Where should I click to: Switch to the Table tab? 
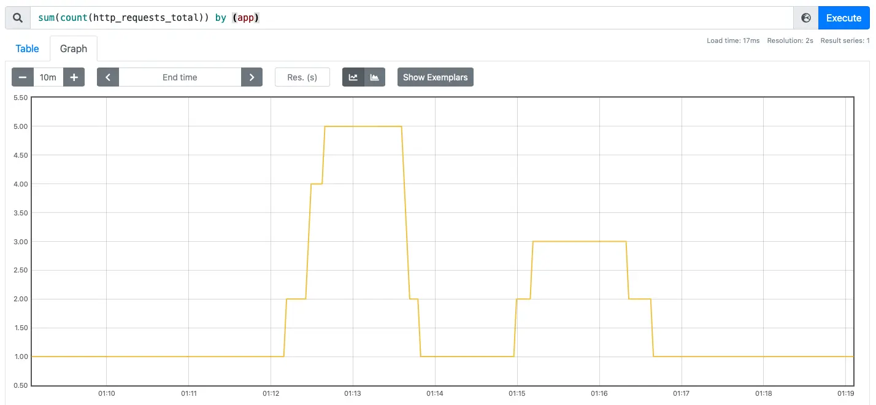[28, 48]
